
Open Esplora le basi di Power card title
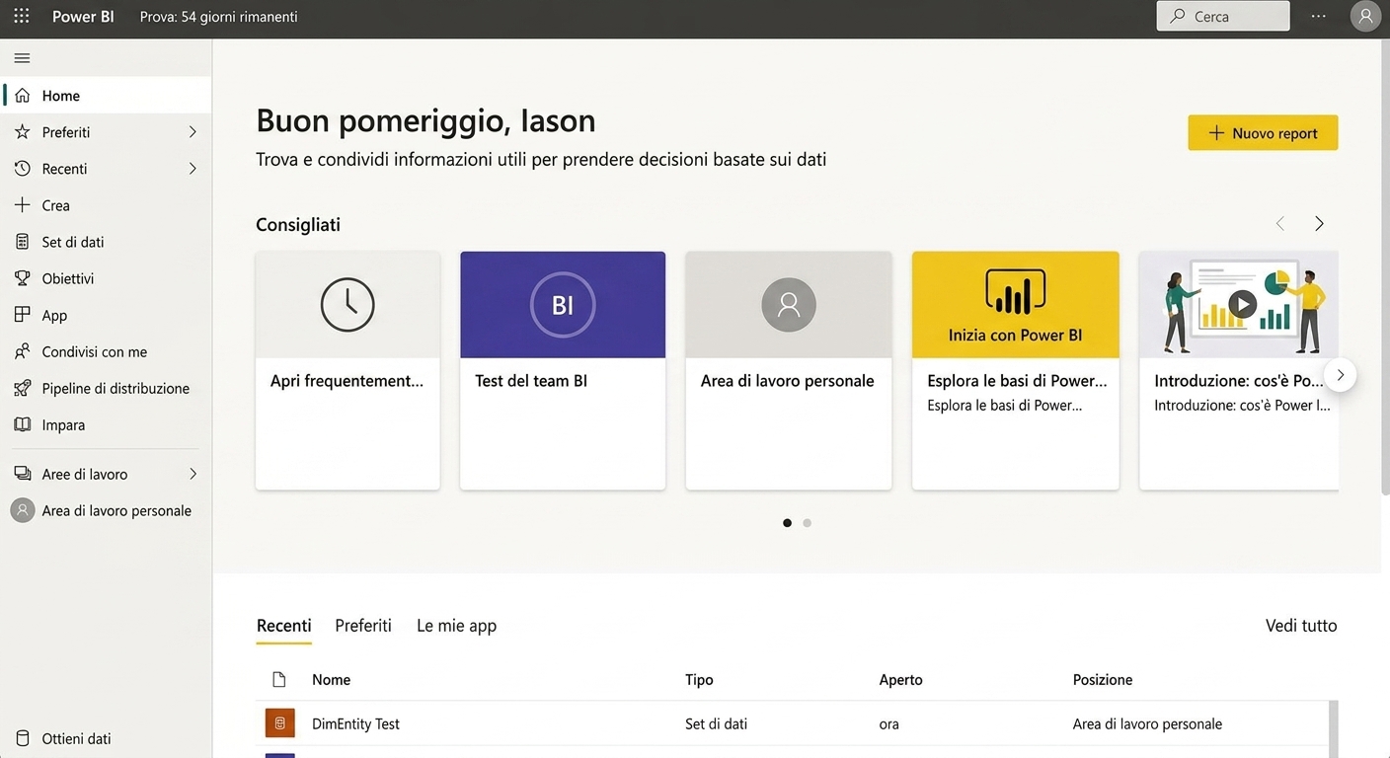coord(1017,381)
